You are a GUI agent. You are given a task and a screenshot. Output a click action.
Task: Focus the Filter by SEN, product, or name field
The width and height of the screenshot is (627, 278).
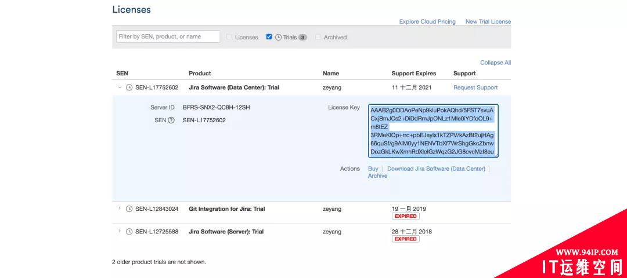pyautogui.click(x=168, y=36)
